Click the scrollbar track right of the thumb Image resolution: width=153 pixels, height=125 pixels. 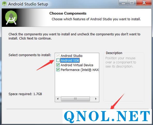[x=92, y=99]
